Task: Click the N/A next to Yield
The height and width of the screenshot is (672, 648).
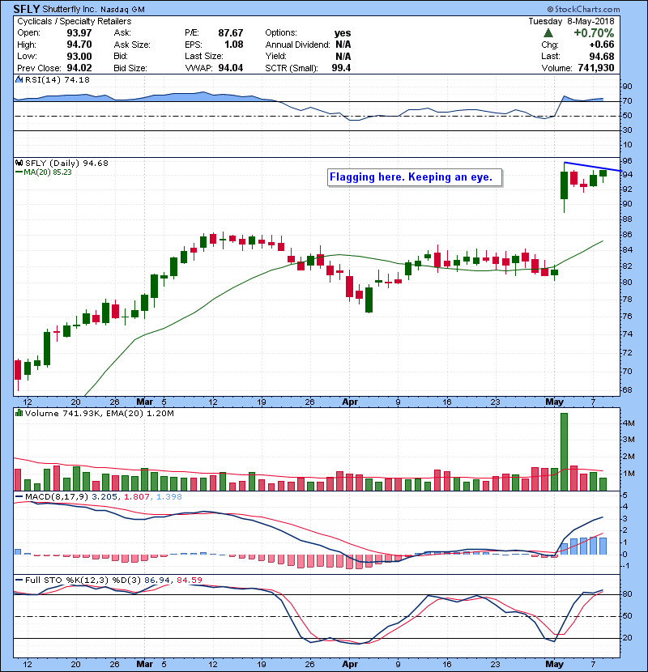Action: [x=343, y=56]
